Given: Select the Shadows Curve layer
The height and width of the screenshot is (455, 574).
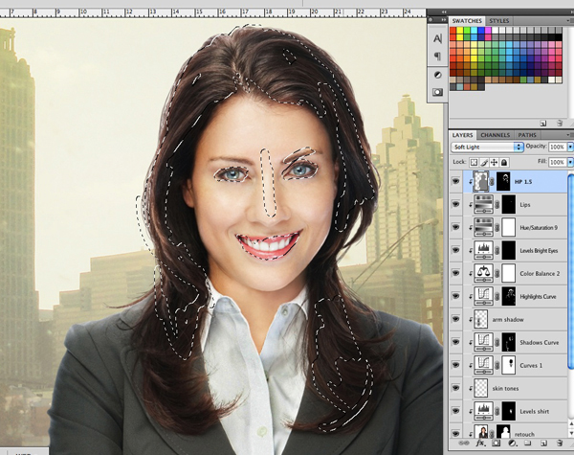Looking at the screenshot, I should [532, 342].
